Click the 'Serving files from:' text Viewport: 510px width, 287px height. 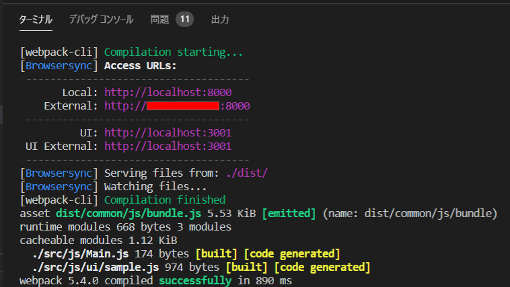161,173
